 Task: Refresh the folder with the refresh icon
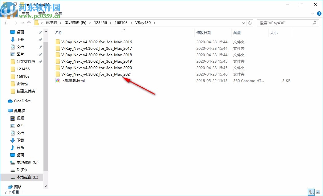pyautogui.click(x=250, y=23)
